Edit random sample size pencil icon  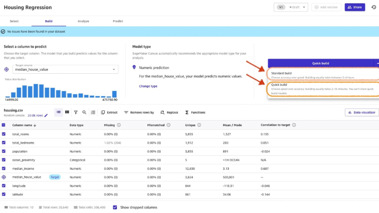coord(46,116)
